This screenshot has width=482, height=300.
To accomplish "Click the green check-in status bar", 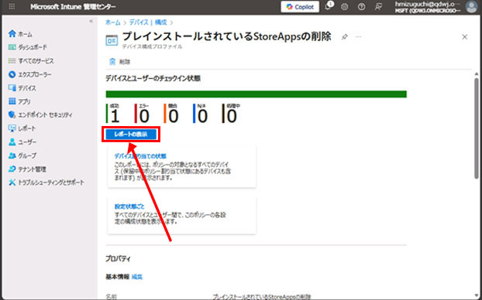I will [256, 94].
